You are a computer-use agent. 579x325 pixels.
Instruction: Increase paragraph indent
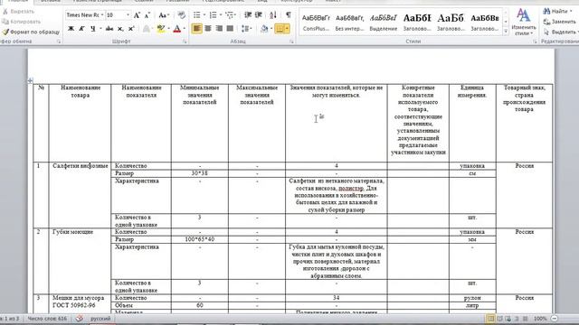259,15
